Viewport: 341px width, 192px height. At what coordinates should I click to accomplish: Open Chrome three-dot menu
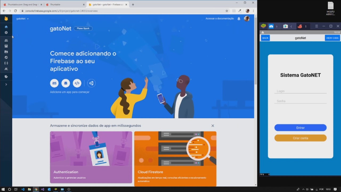pos(253,11)
